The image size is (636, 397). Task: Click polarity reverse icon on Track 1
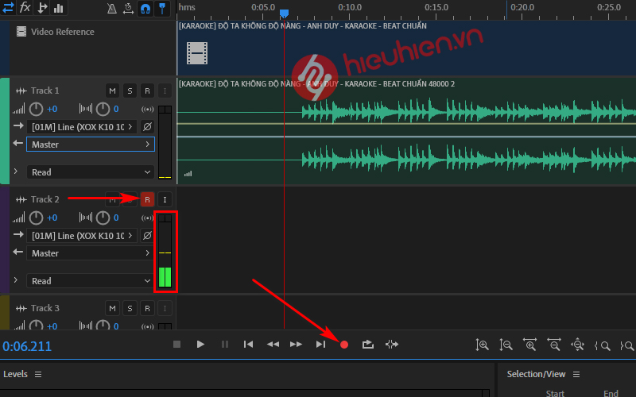pos(147,127)
